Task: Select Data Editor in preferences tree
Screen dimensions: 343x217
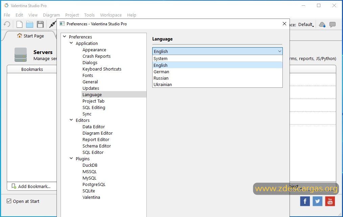Action: pyautogui.click(x=94, y=127)
